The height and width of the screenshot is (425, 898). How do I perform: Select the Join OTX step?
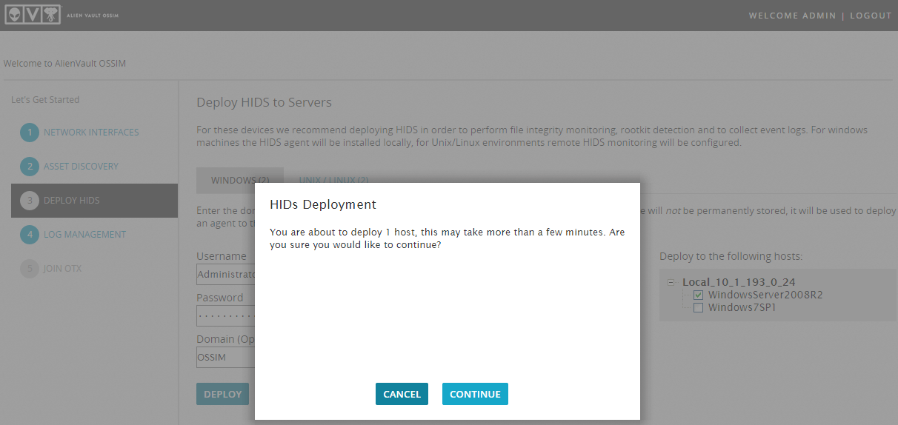(x=62, y=269)
